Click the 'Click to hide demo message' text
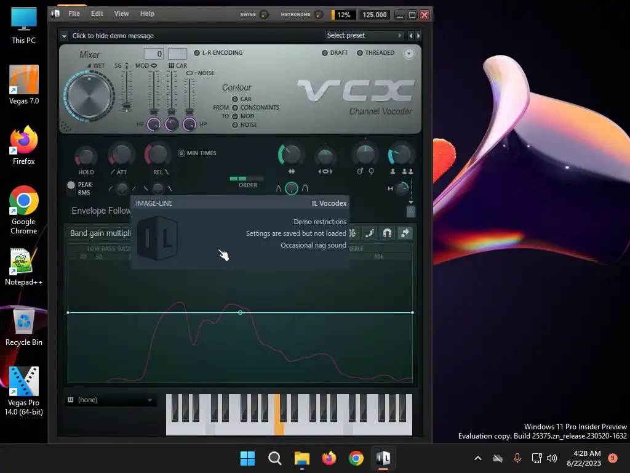The height and width of the screenshot is (473, 630). point(113,36)
